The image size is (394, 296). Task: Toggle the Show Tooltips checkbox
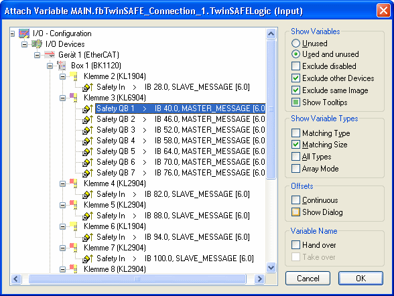coord(295,102)
